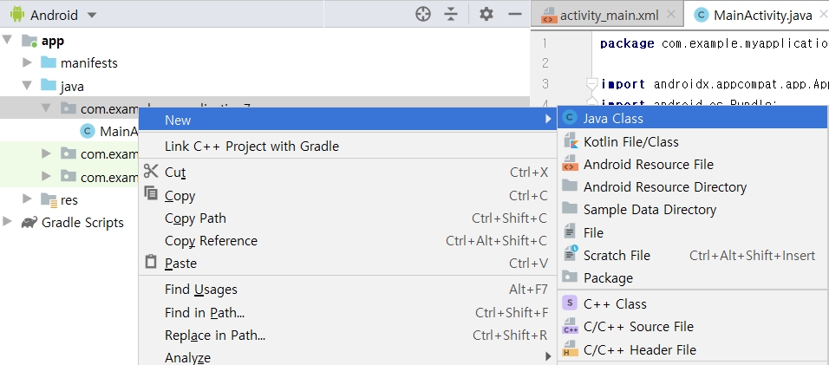Viewport: 829px width, 365px height.
Task: Choose Link C++ Project with Gradle
Action: coord(348,147)
